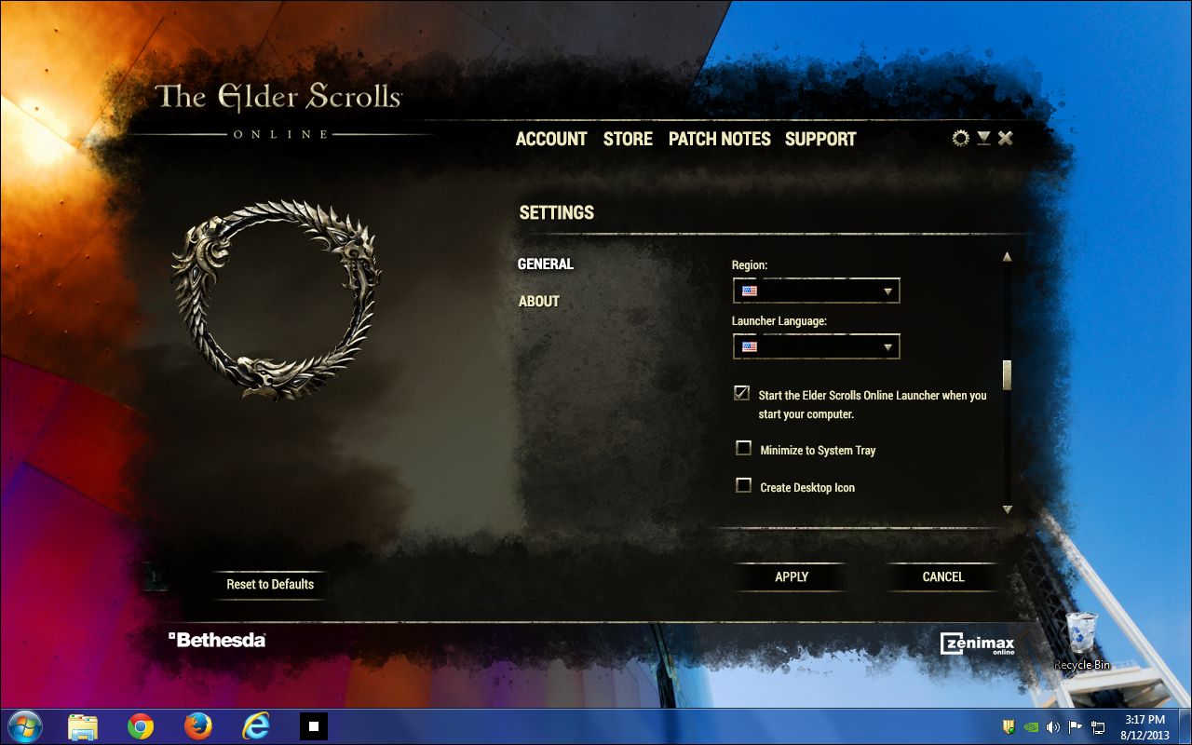
Task: Open the Action Center flag icon
Action: [x=1076, y=726]
